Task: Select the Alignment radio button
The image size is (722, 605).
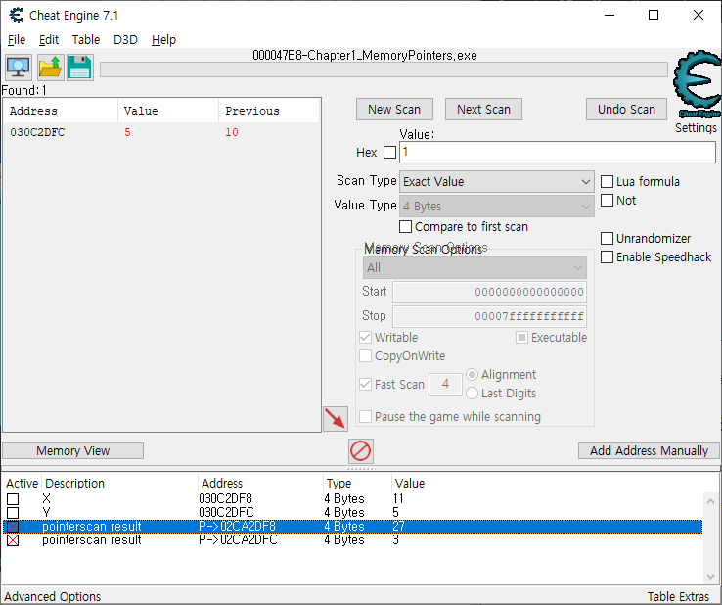Action: click(472, 375)
